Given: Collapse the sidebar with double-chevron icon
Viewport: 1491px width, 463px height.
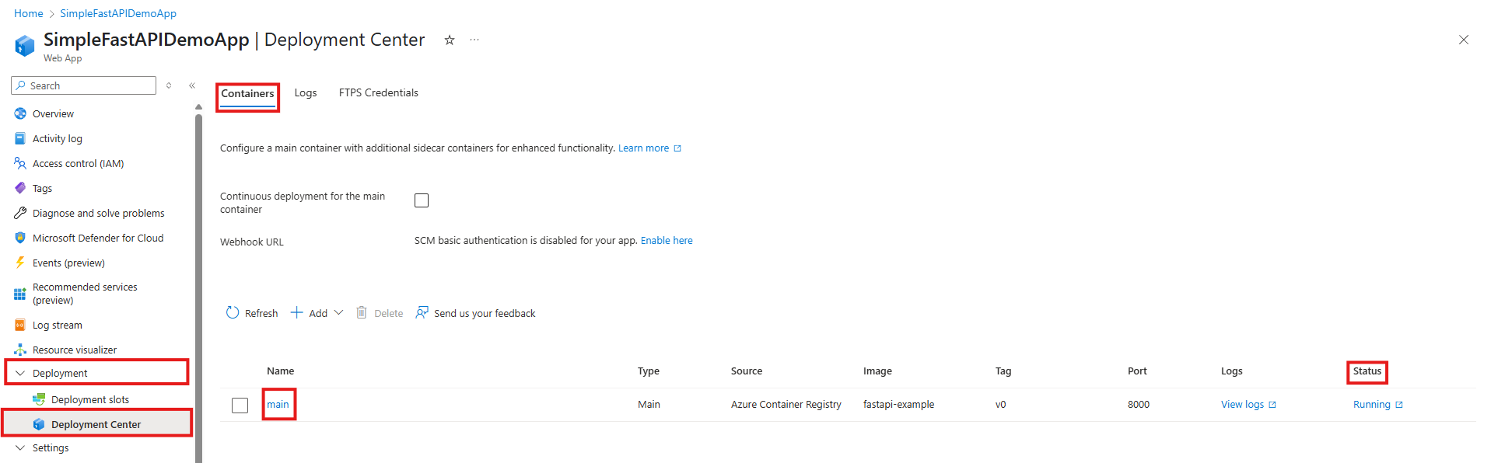Looking at the screenshot, I should tap(192, 85).
